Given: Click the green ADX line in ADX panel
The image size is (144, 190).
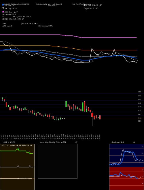Looking at the screenshot, I should tap(17, 151).
